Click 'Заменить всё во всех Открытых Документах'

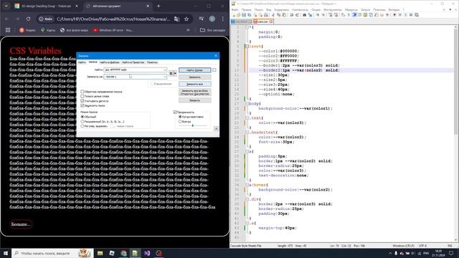pyautogui.click(x=194, y=92)
